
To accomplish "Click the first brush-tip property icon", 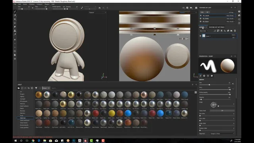I will click(x=200, y=76).
